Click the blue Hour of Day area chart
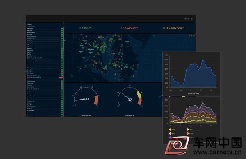This screenshot has width=246, height=159. coord(191,74)
